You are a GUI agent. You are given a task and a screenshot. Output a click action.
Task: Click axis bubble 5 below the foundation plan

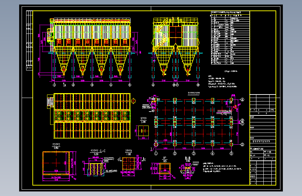[x=231, y=153]
